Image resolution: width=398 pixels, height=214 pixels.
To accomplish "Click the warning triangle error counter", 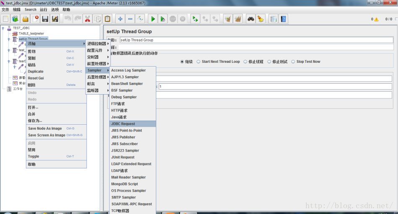I will [x=376, y=19].
